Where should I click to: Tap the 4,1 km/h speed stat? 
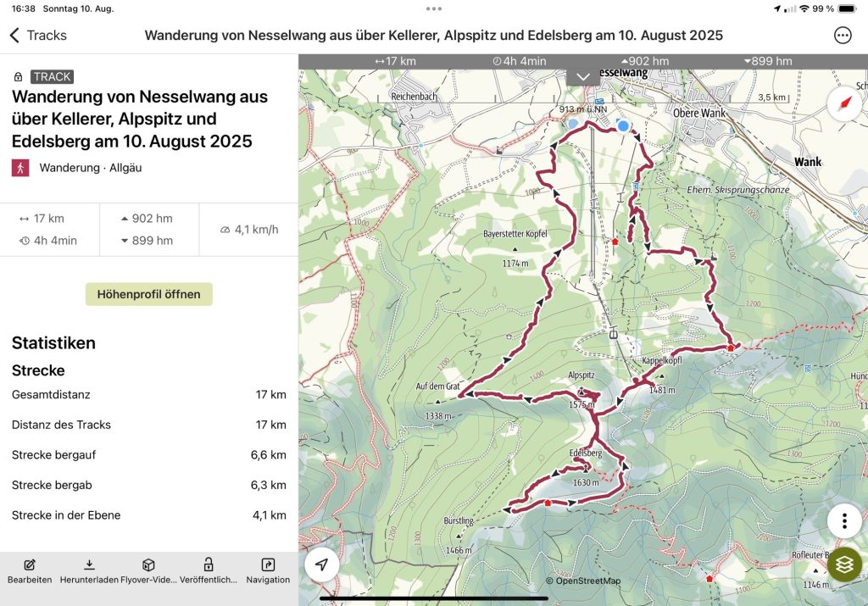[249, 230]
